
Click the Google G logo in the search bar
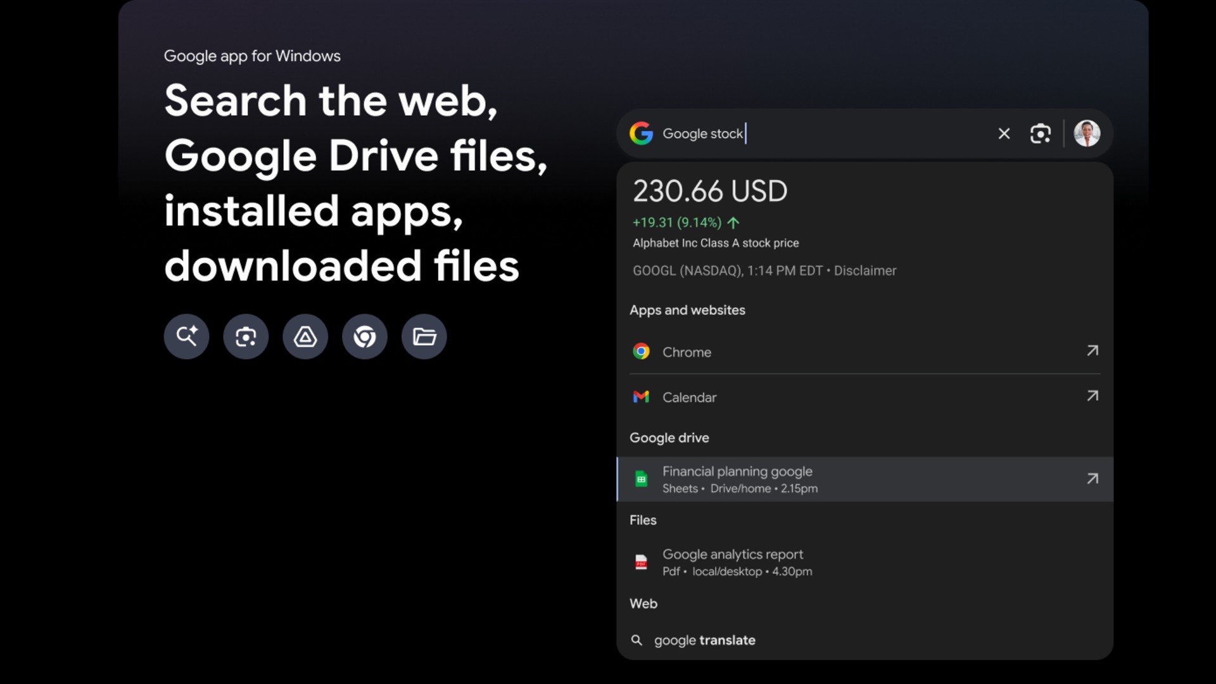[x=642, y=134]
